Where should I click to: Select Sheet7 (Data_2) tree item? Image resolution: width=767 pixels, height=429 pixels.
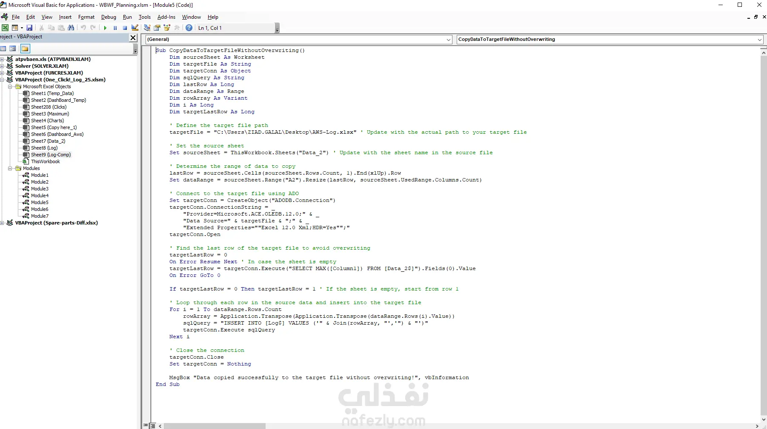pyautogui.click(x=48, y=141)
